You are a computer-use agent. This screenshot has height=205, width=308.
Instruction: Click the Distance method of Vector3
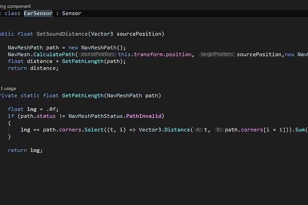pos(177,130)
